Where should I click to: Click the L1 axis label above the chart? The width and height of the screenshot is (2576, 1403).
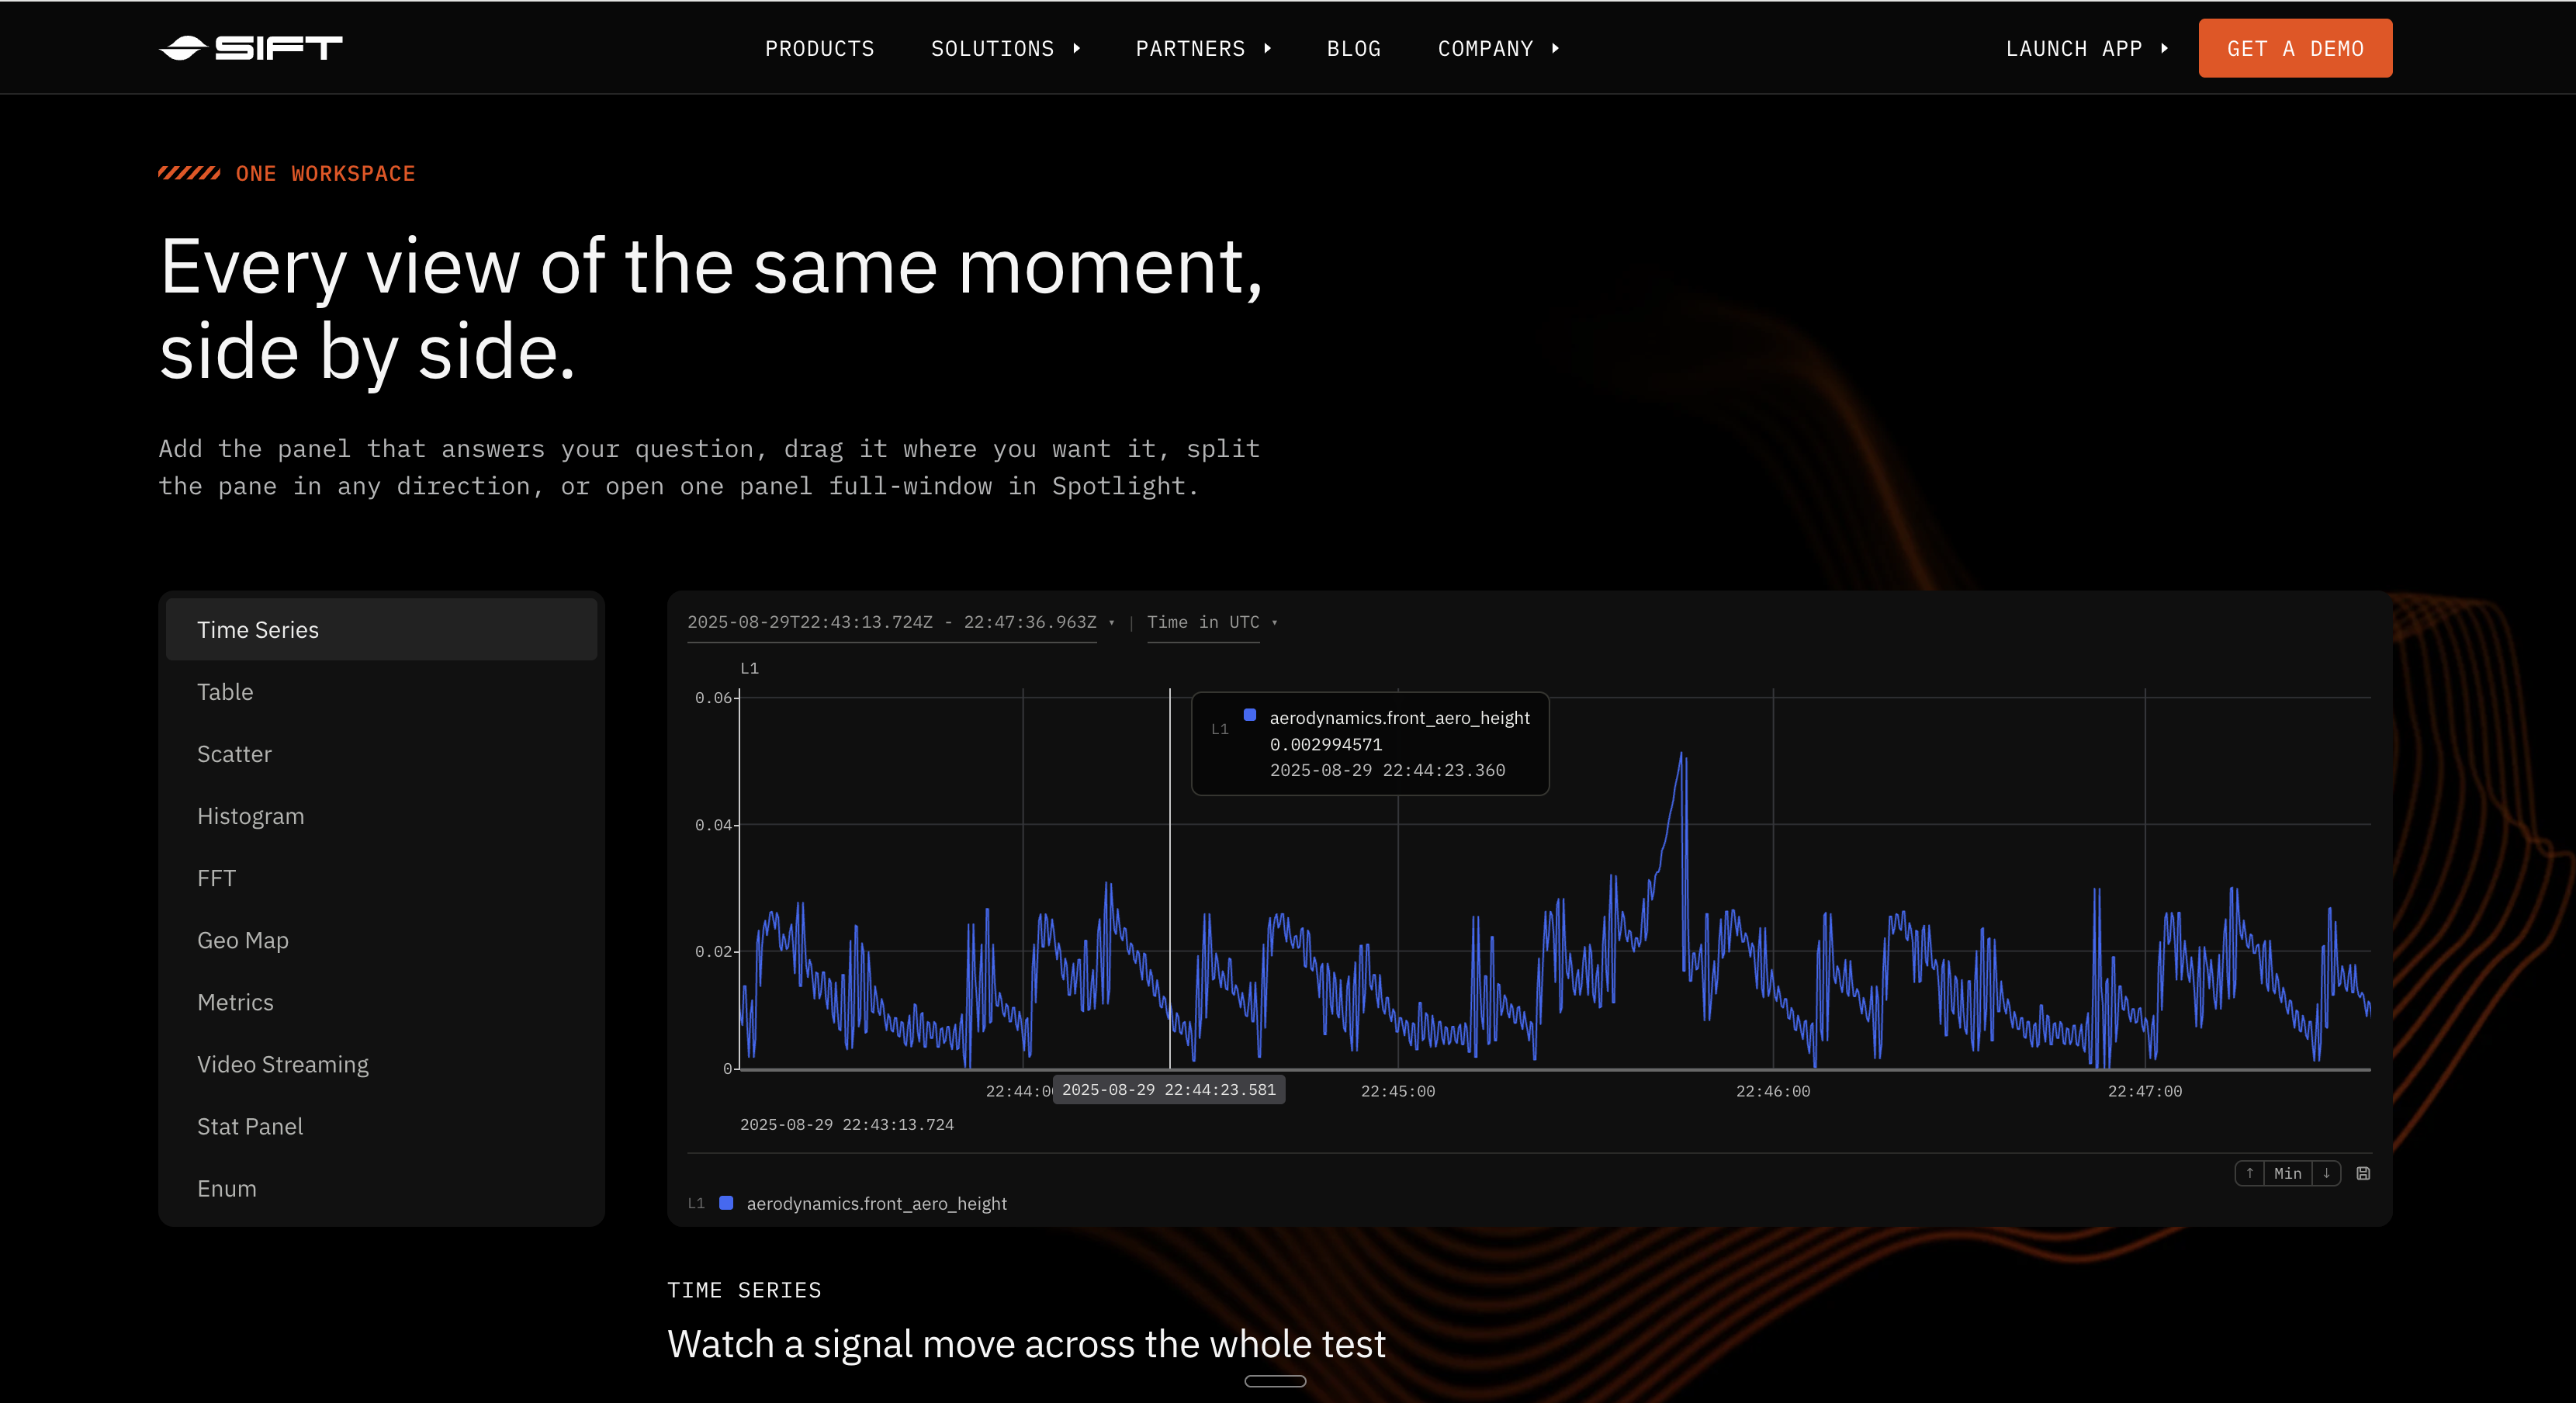tap(749, 668)
